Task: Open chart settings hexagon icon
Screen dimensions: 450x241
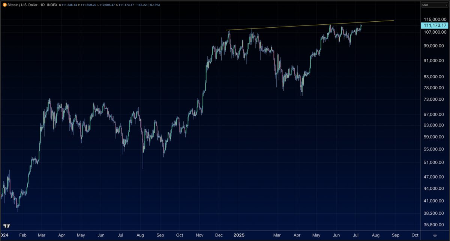Action: (435, 235)
